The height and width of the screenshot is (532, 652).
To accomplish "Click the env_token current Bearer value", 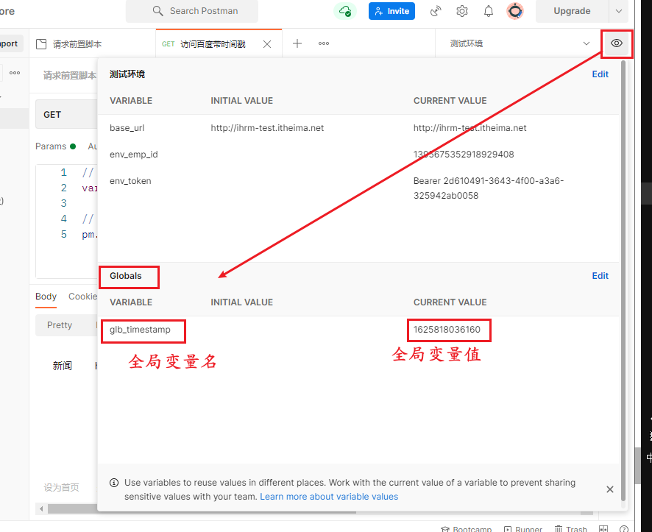I will click(488, 188).
